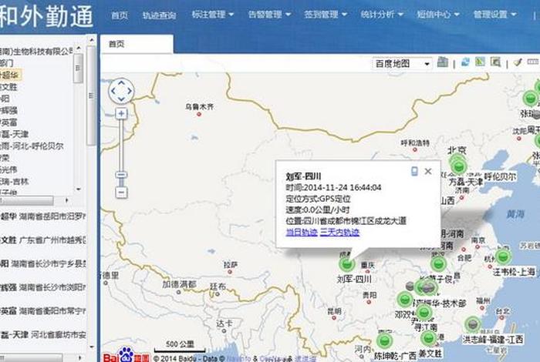The image size is (540, 362).
Task: Click the green marker above 张 at top right
Action: (530, 99)
